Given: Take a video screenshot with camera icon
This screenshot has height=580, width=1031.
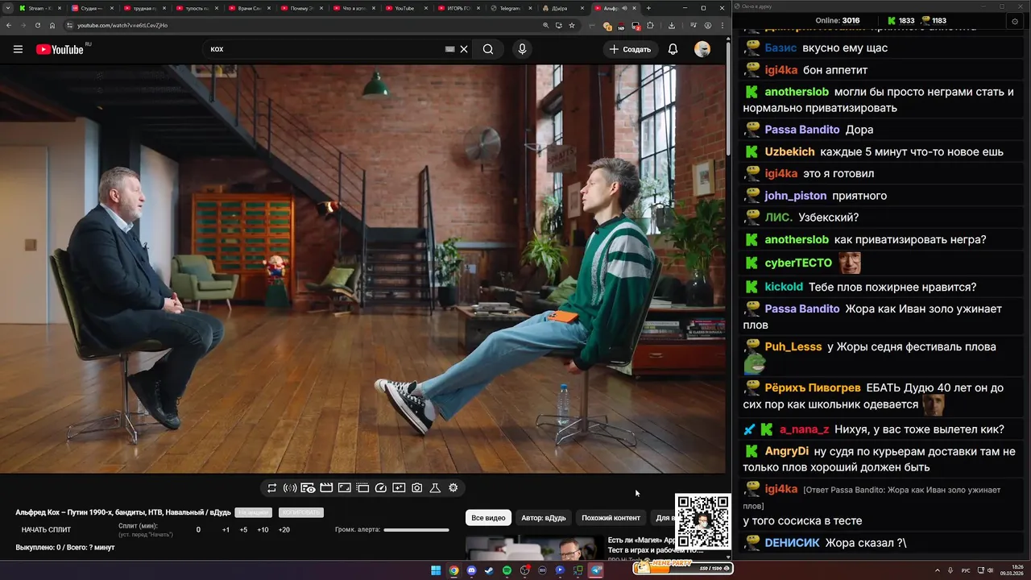Looking at the screenshot, I should [x=417, y=487].
